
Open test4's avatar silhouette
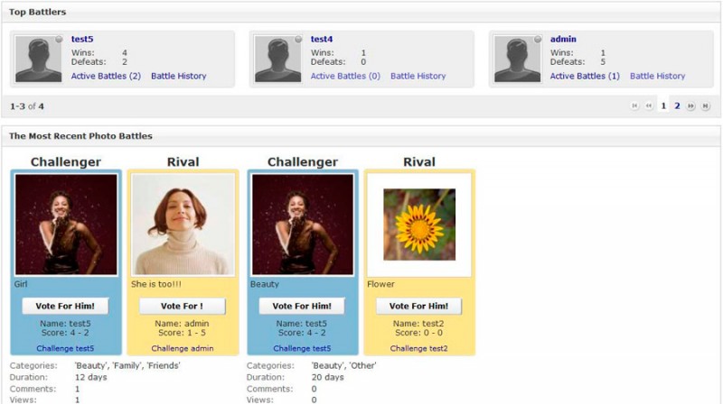coord(278,59)
